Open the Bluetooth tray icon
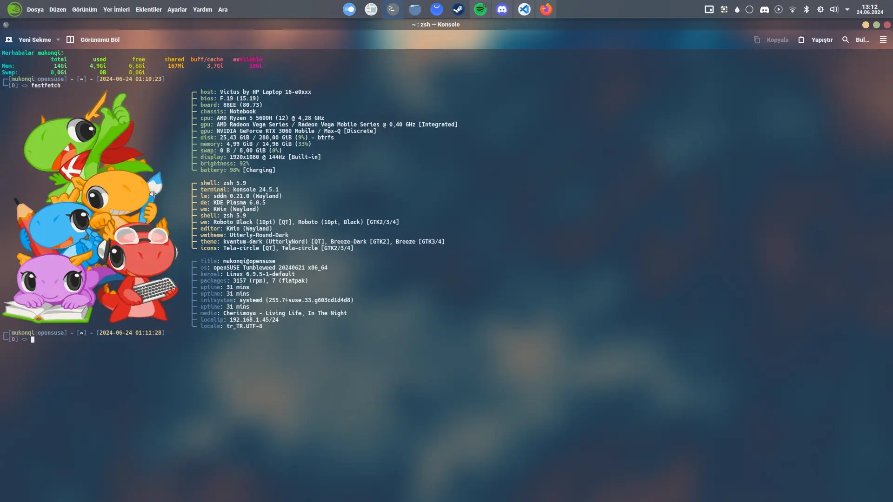This screenshot has width=893, height=502. [x=806, y=9]
